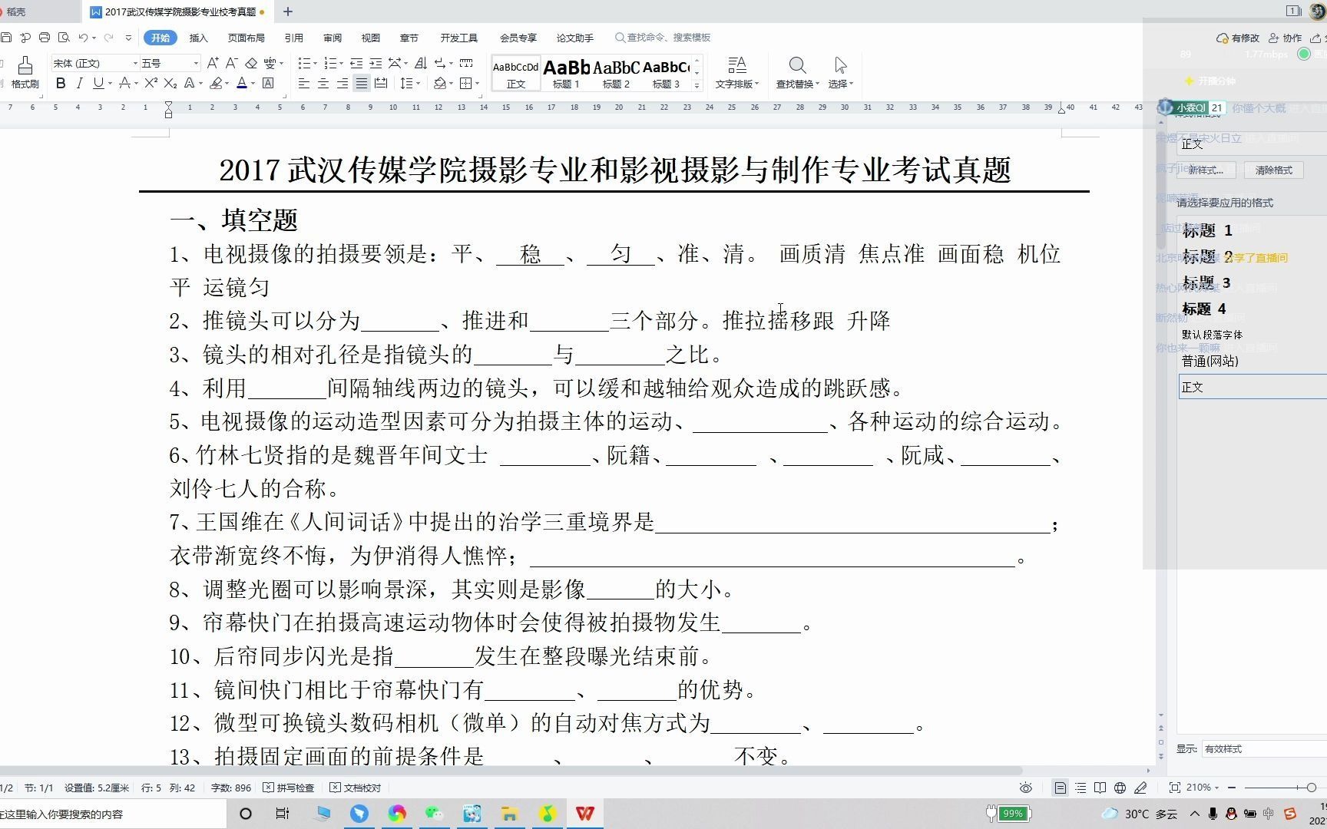This screenshot has height=829, width=1327.
Task: Increase font size with the A+ icon
Action: [213, 63]
